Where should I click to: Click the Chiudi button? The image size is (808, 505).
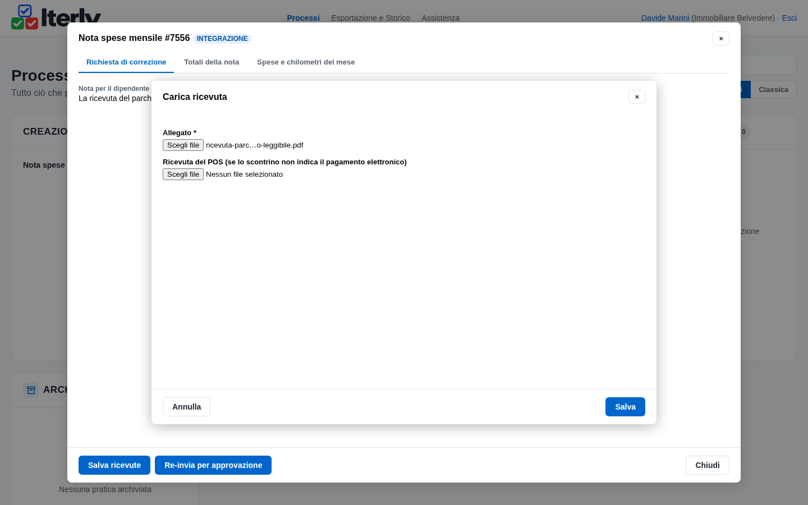click(x=708, y=465)
